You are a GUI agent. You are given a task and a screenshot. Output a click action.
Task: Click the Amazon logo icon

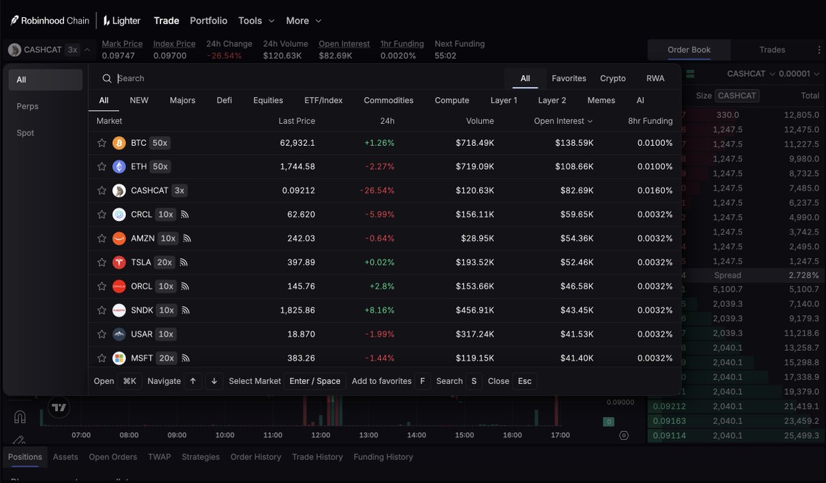(x=119, y=239)
